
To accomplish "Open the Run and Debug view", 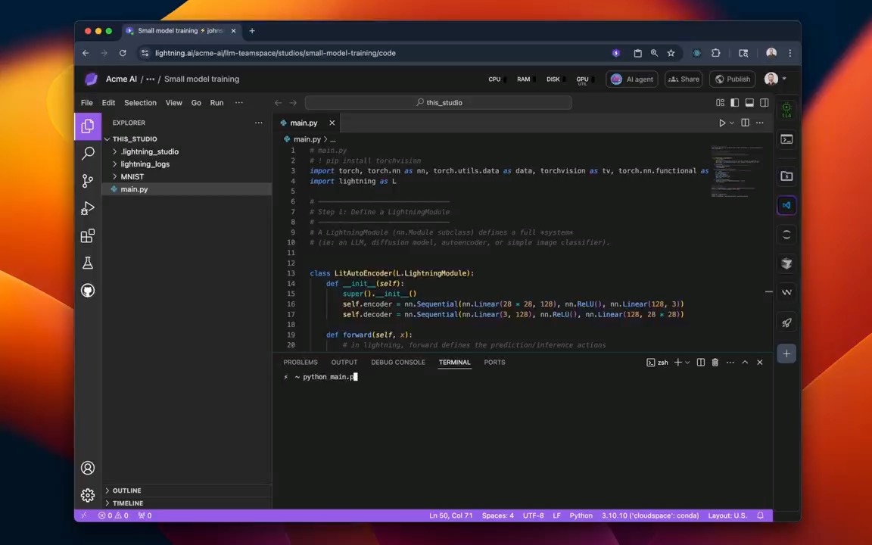I will [x=87, y=208].
